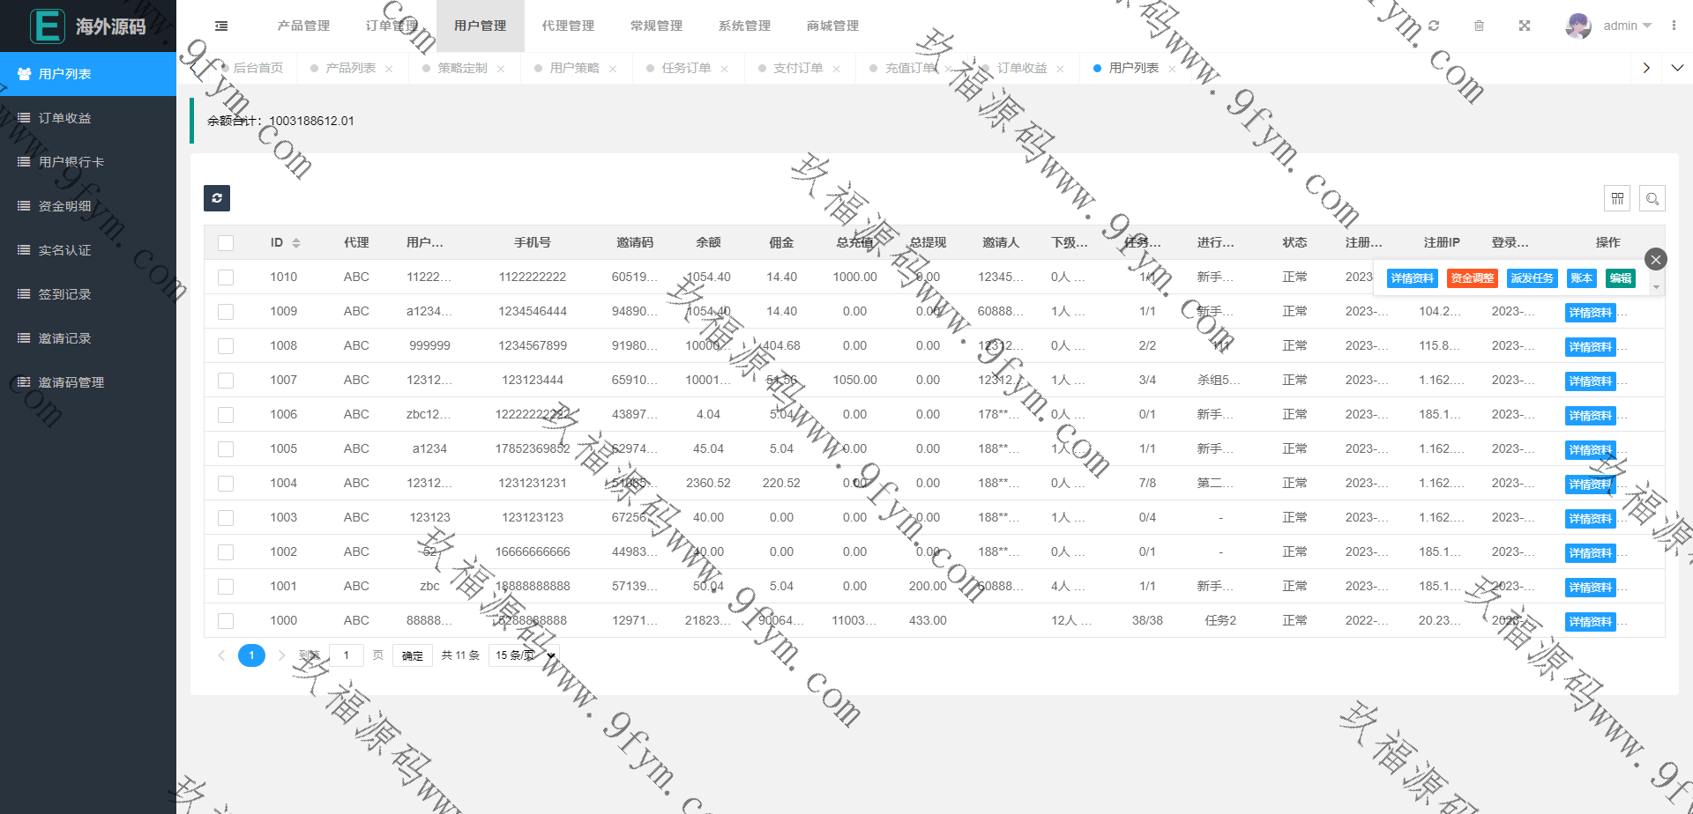Select the checkbox for user ID 1010
This screenshot has height=814, width=1693.
pyautogui.click(x=226, y=277)
